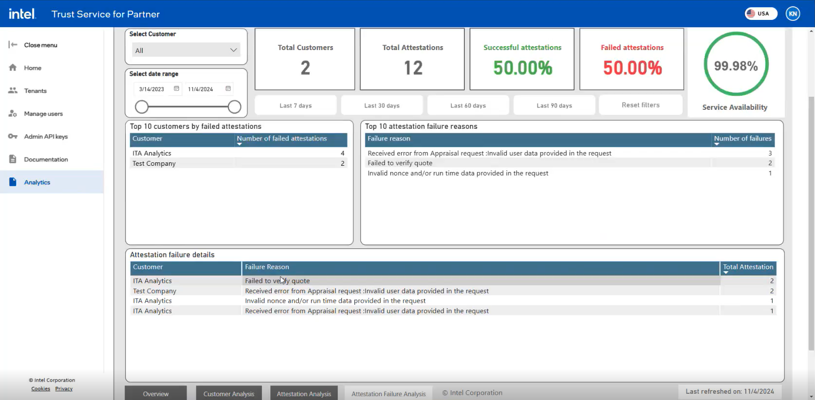
Task: Click the Customer header in failure details table
Action: (x=185, y=268)
